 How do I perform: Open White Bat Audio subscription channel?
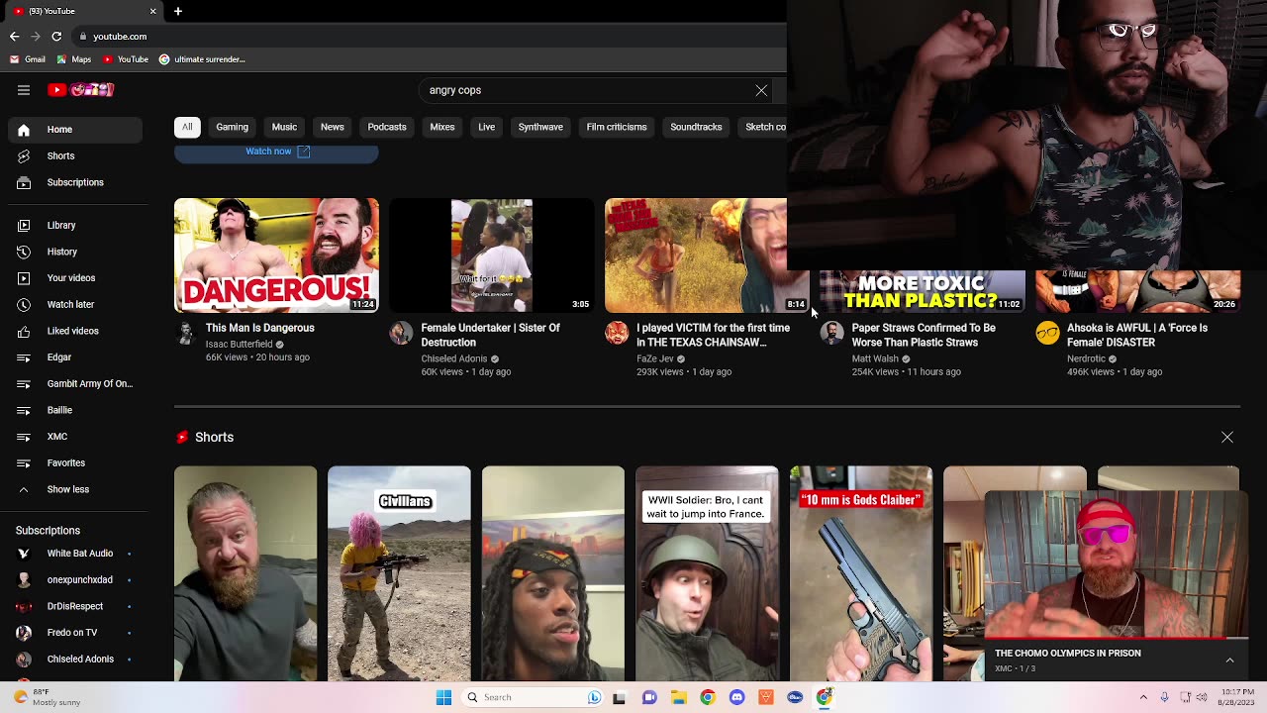coord(75,554)
